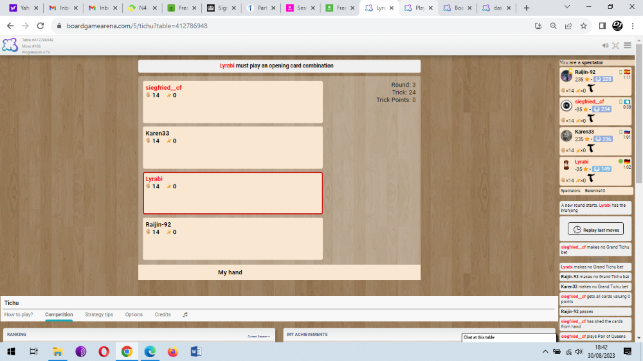Screen dimensions: 643x361
Task: Switch to the Yahoo browser tab
Action: click(24, 8)
